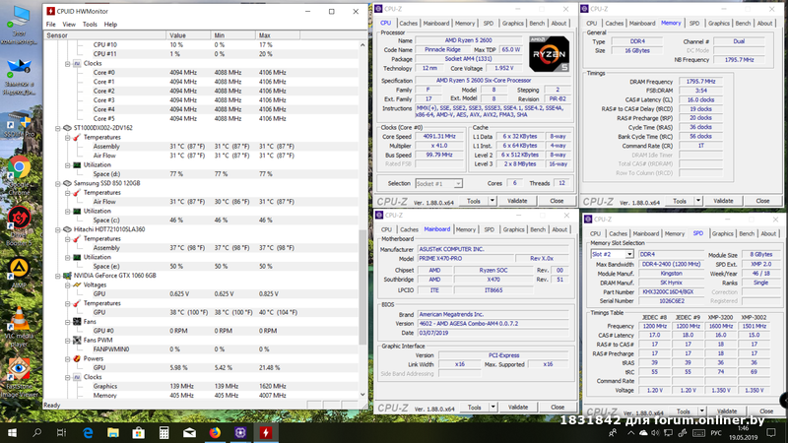The image size is (788, 443).
Task: Click the taskbar clock and date
Action: point(744,432)
